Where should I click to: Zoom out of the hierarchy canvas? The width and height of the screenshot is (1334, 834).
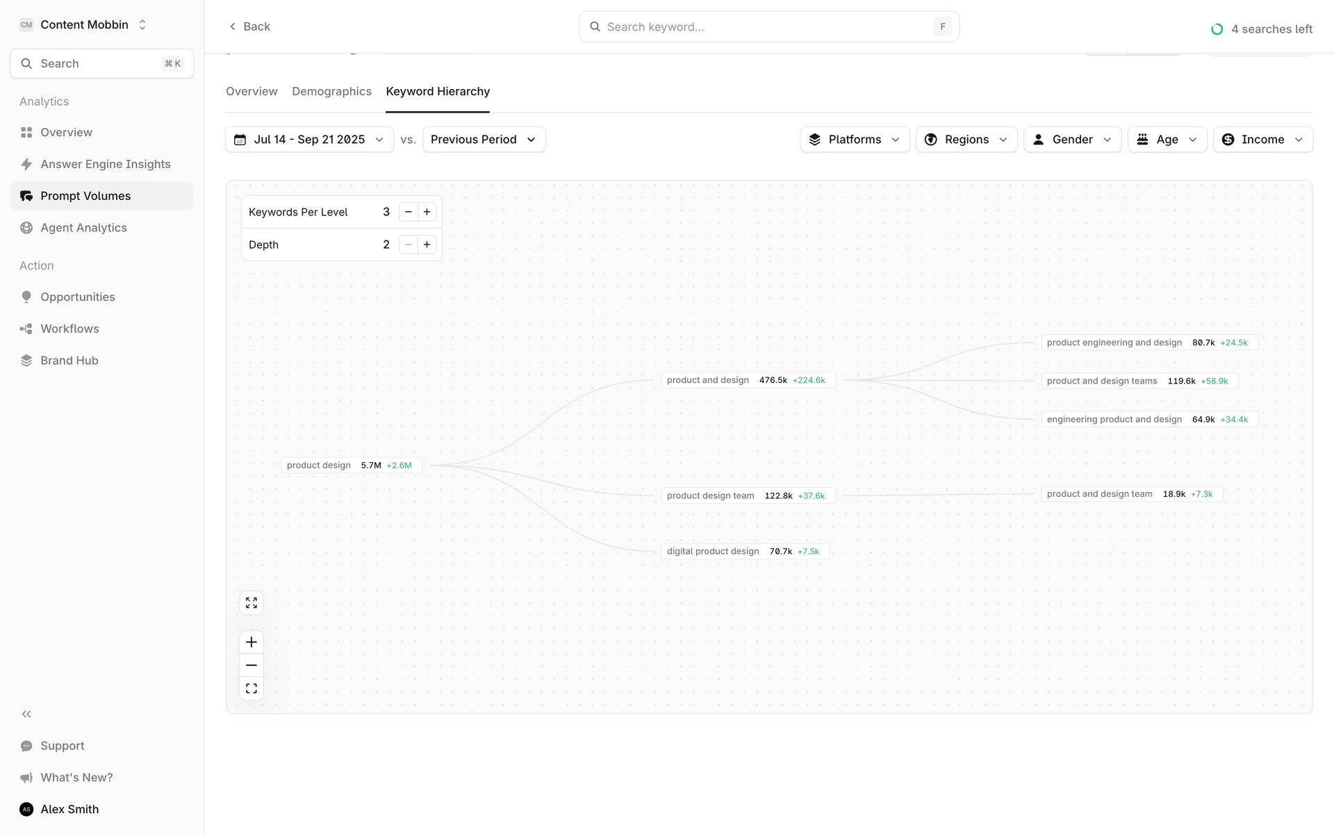tap(252, 665)
